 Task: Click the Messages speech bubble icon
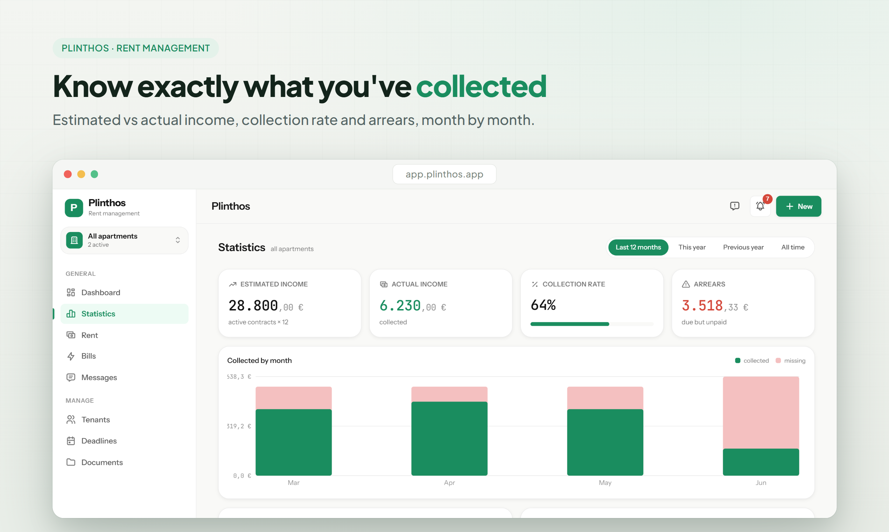71,378
